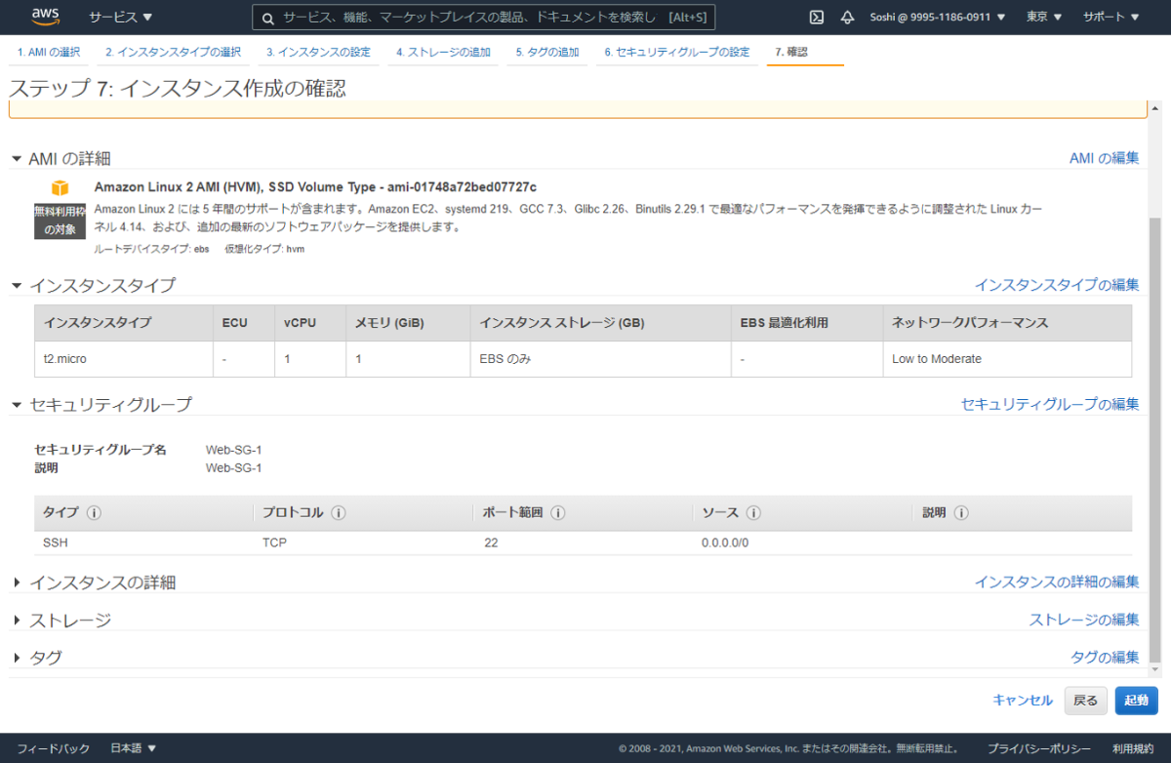Open the プライバシーポリシー footer link
1171x763 pixels.
pos(1039,748)
